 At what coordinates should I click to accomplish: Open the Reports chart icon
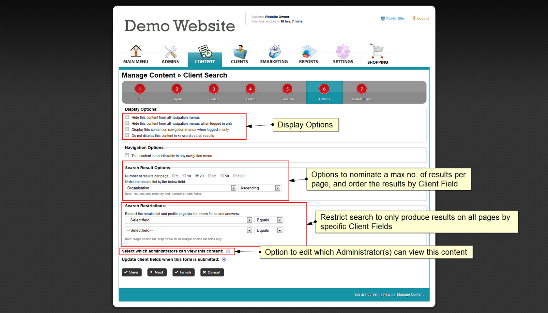pos(308,52)
